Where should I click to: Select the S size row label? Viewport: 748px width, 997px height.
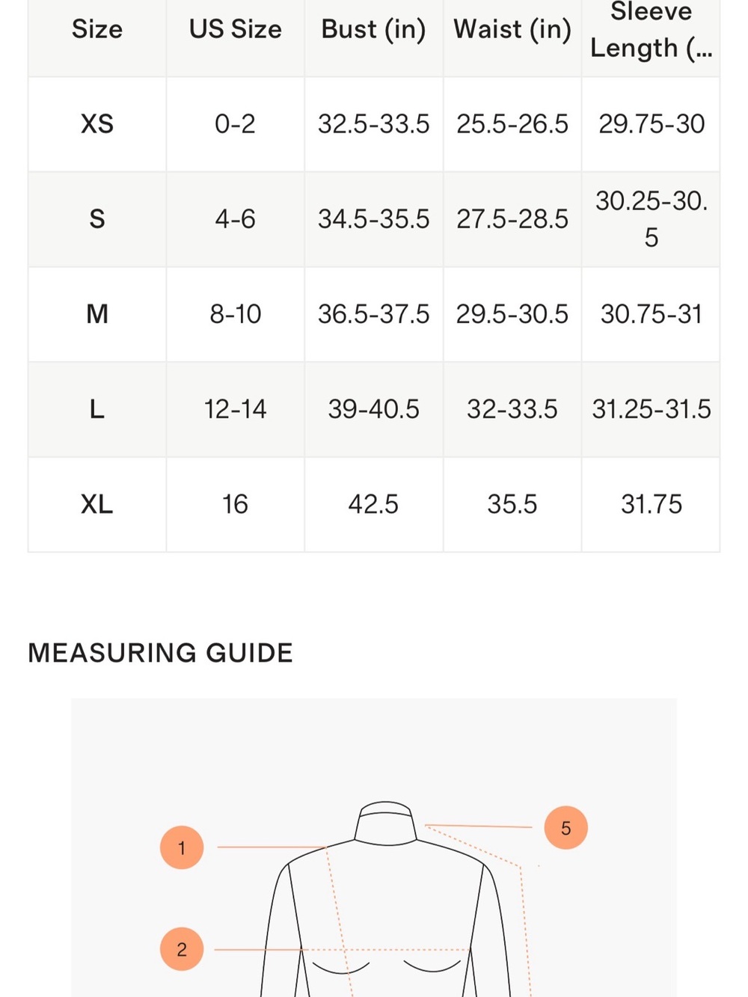click(97, 219)
